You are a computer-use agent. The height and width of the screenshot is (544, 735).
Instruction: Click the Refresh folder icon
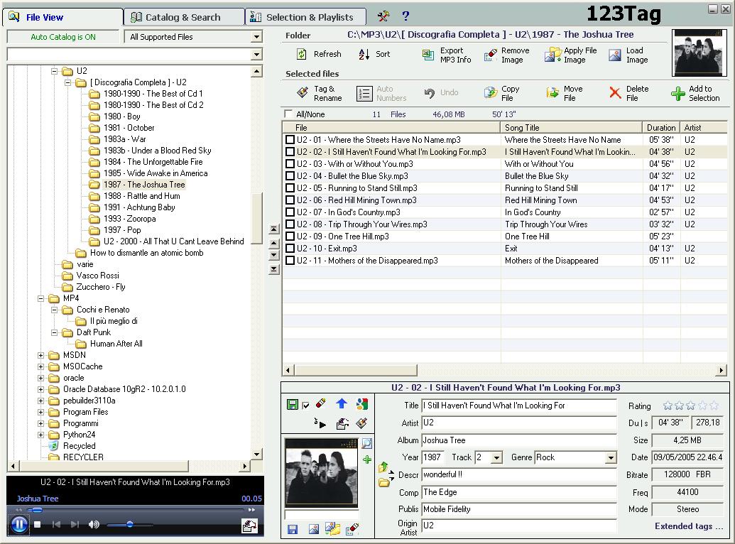(302, 55)
